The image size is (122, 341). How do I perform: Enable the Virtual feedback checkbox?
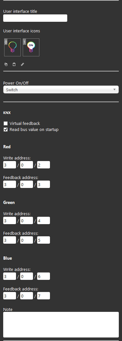point(6,124)
